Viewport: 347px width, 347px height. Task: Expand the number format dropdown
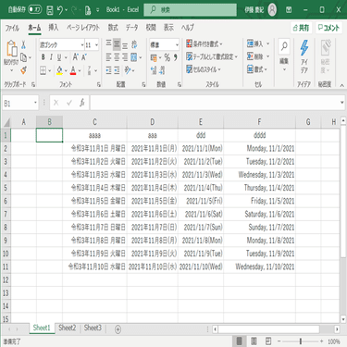tap(177, 45)
